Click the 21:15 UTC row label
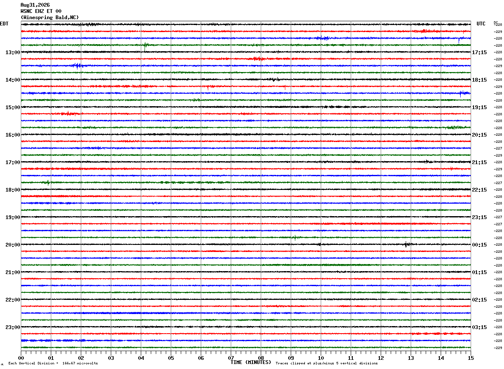504x369 pixels. [x=479, y=162]
